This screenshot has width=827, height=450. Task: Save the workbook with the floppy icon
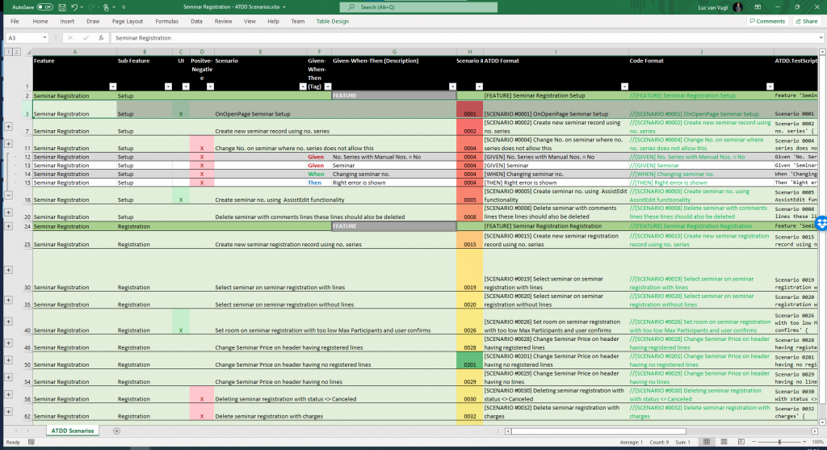(x=62, y=7)
